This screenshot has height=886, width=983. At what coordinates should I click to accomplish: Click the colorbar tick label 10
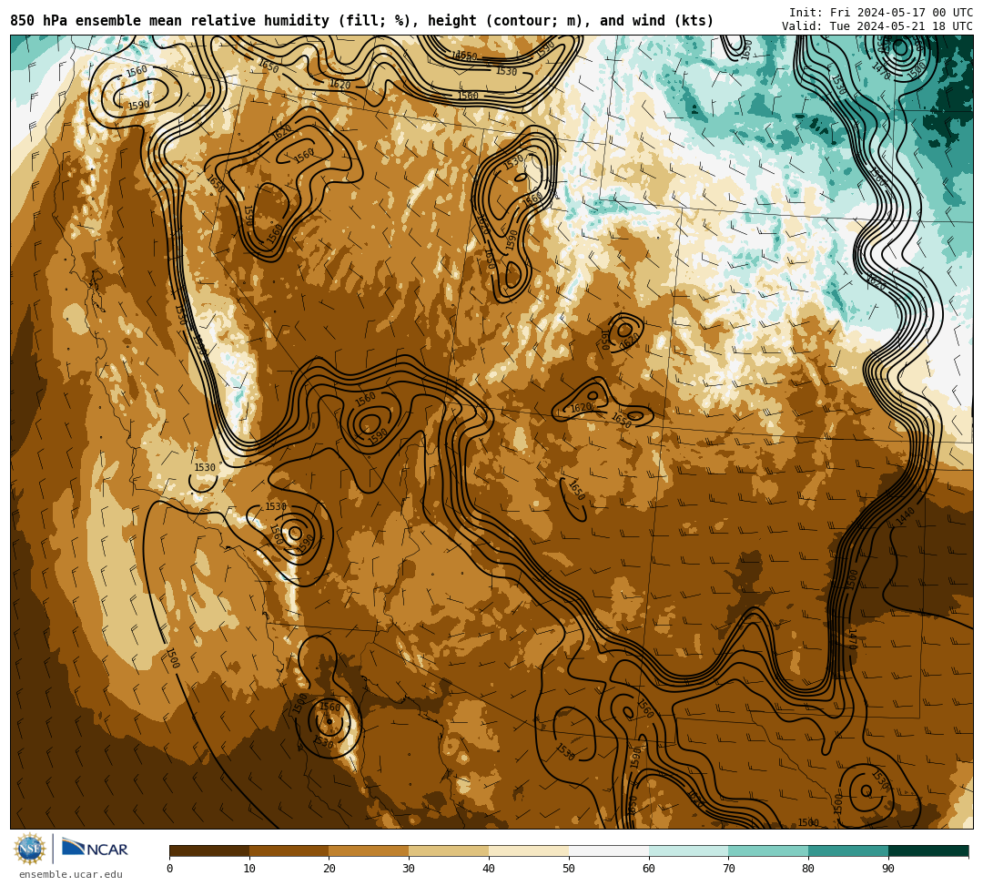pyautogui.click(x=249, y=869)
